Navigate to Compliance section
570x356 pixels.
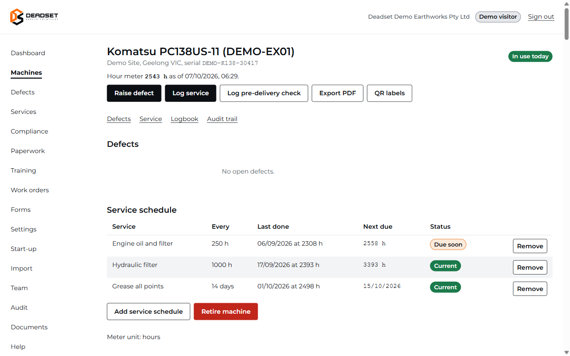tap(29, 131)
